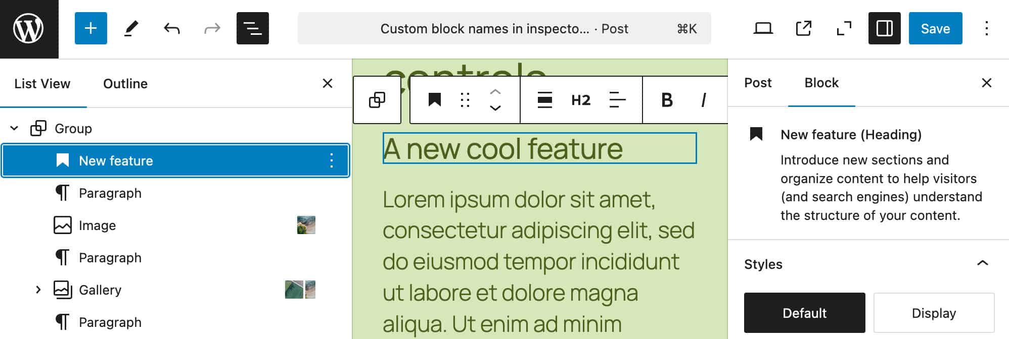The height and width of the screenshot is (339, 1009).
Task: Switch to the Block settings tab
Action: (821, 83)
